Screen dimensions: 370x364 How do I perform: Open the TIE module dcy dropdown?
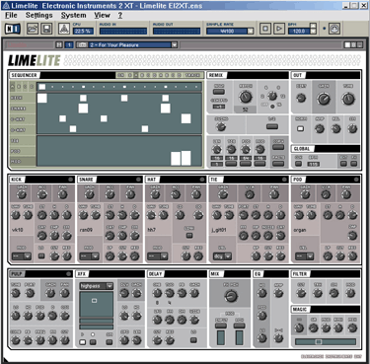(x=222, y=256)
